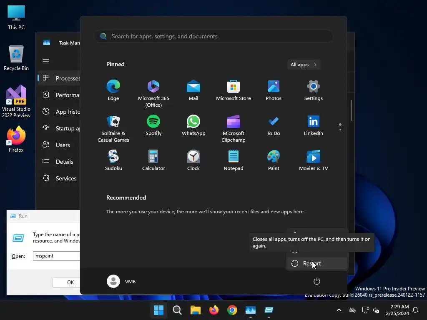Click the Open field in Run dialog
This screenshot has width=427, height=320.
[x=56, y=256]
